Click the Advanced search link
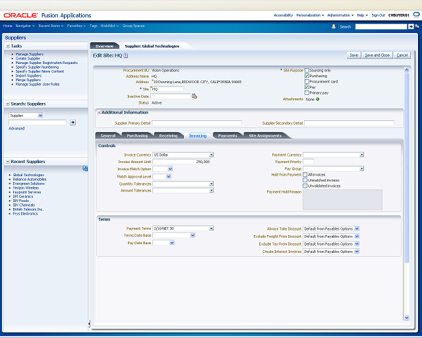 tap(16, 129)
